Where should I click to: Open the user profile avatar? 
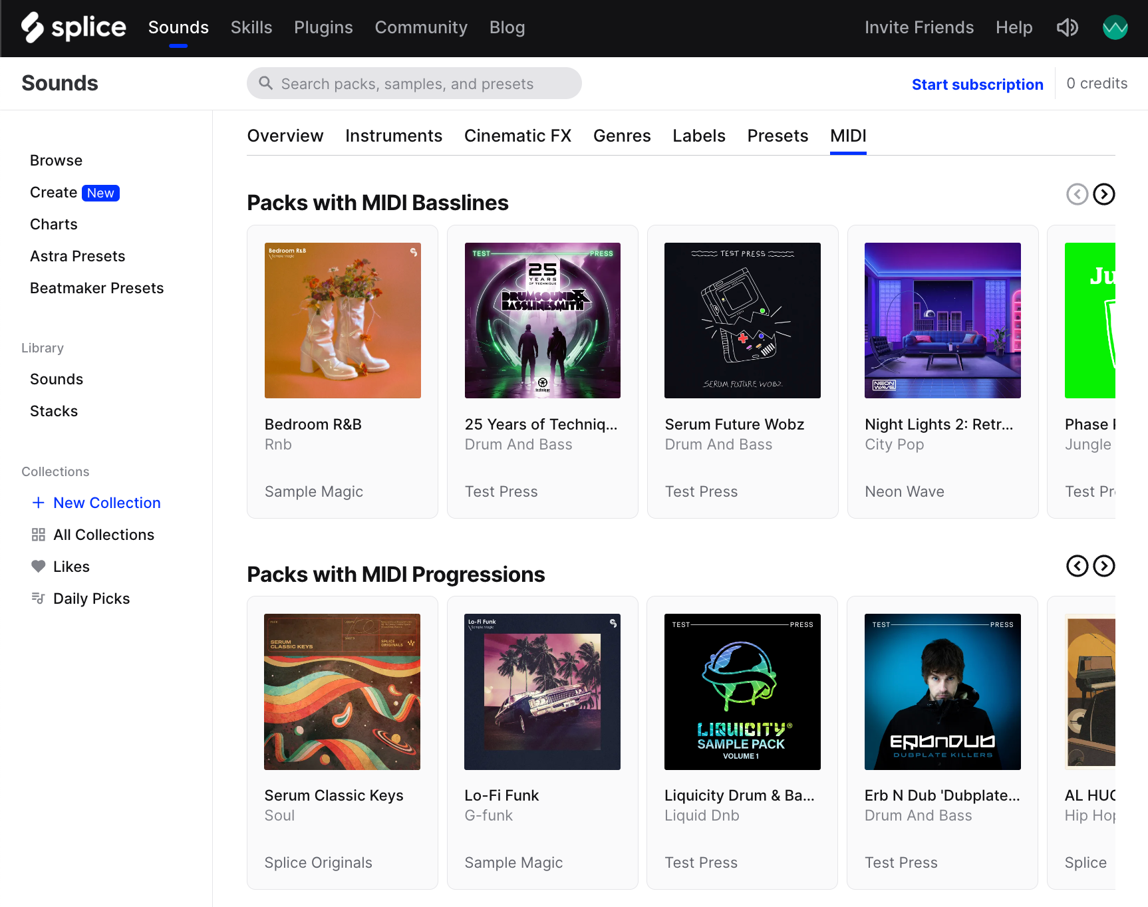click(x=1115, y=27)
